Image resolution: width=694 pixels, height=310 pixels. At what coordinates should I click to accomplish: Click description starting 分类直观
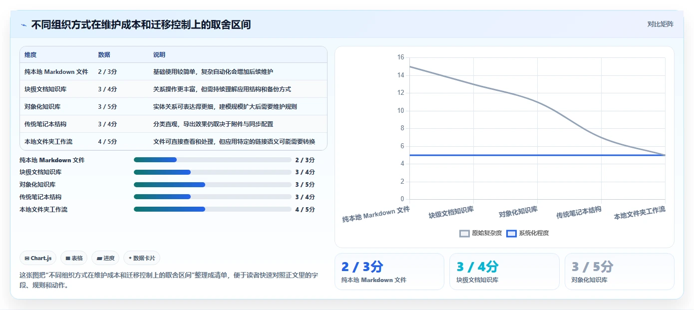[213, 124]
